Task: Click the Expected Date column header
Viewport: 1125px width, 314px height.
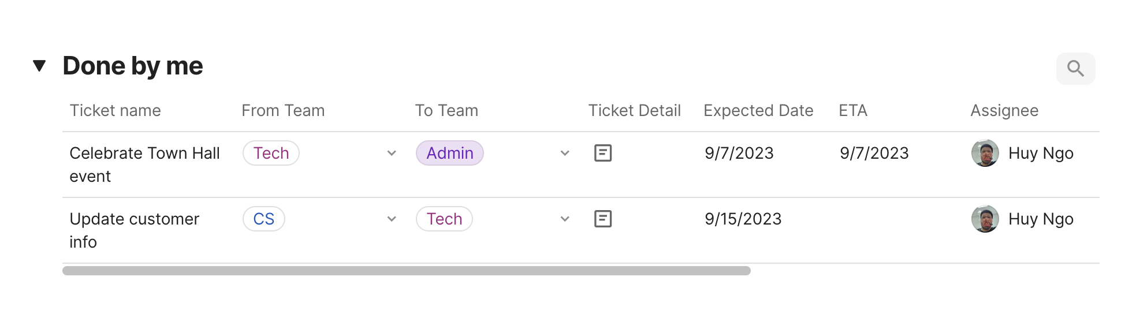Action: coord(758,110)
